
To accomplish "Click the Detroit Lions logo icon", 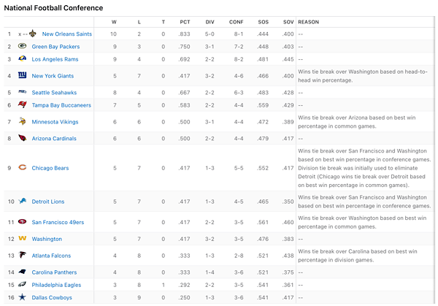I will [23, 201].
